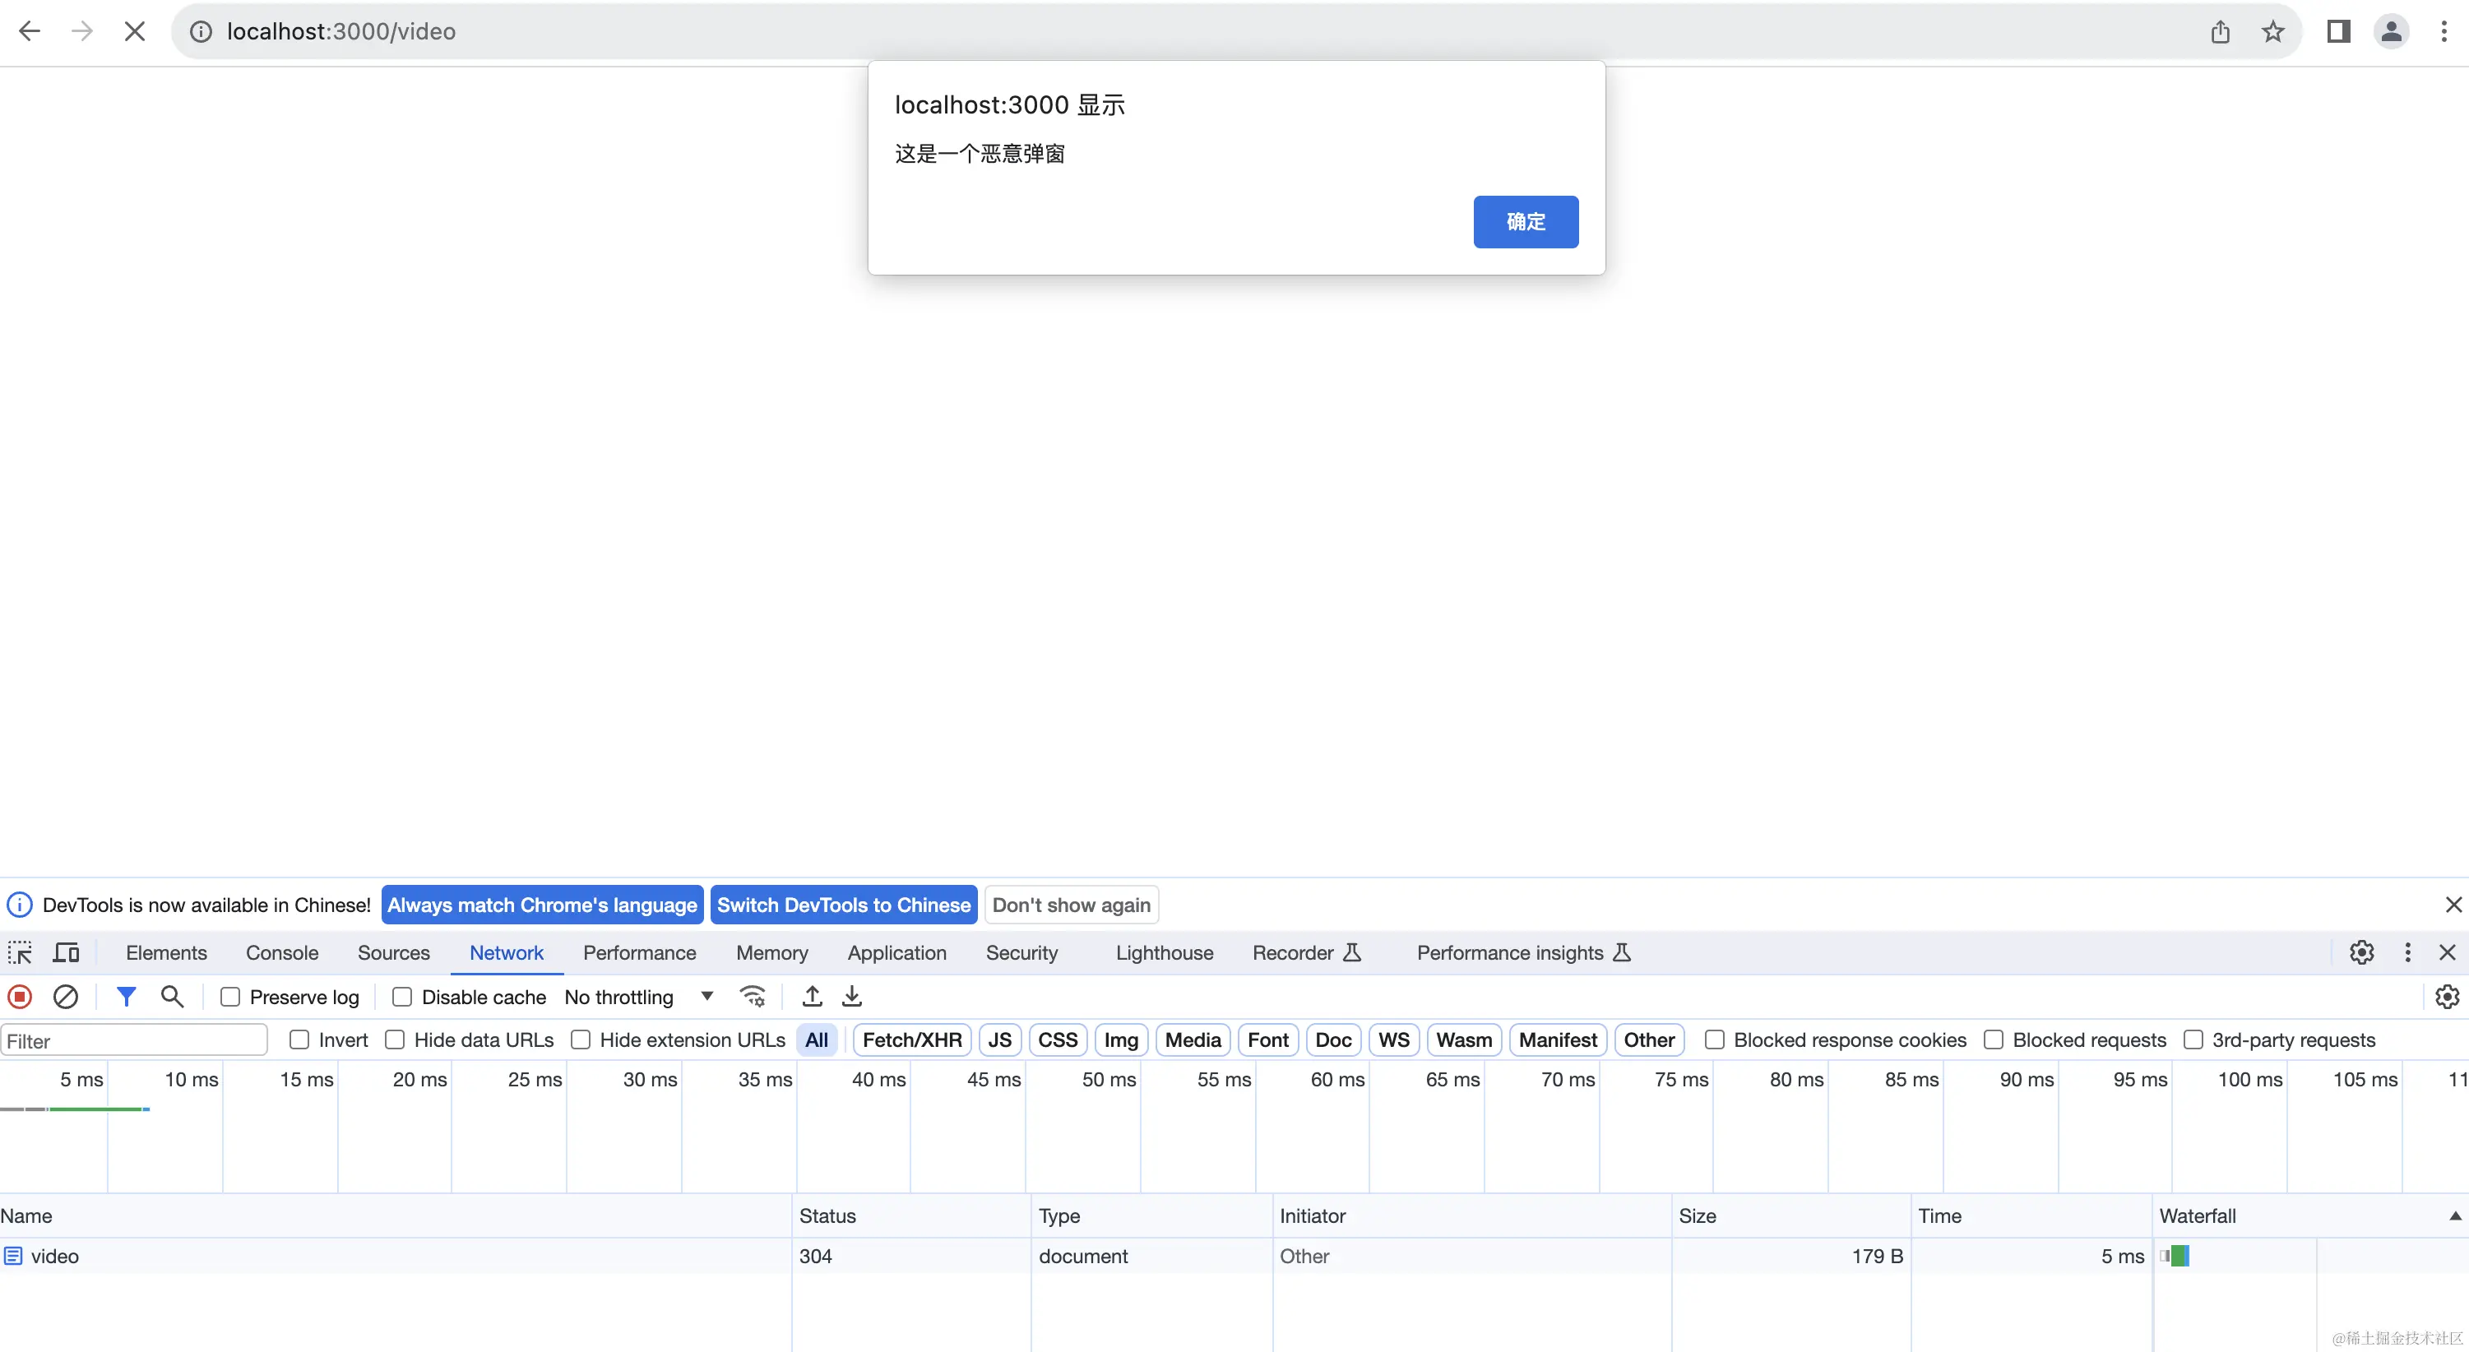This screenshot has width=2469, height=1352.
Task: Focus the network Filter text field
Action: [x=133, y=1040]
